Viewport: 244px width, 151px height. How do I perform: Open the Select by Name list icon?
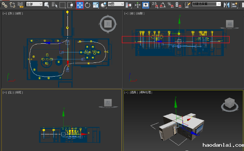(x=55, y=5)
